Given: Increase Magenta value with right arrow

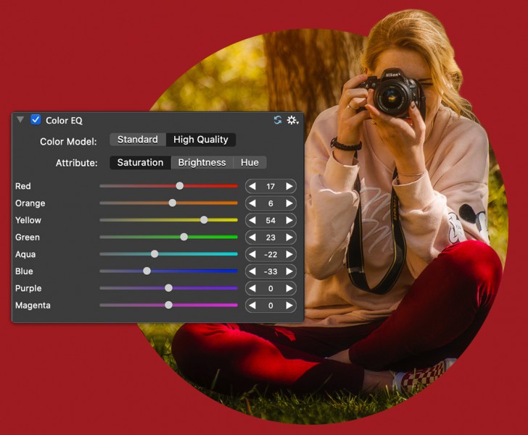Looking at the screenshot, I should tap(289, 305).
